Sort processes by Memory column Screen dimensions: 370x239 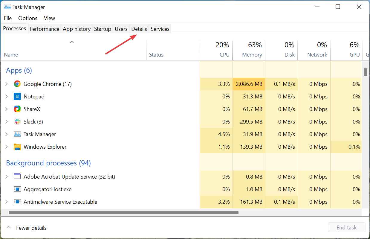tap(249, 50)
